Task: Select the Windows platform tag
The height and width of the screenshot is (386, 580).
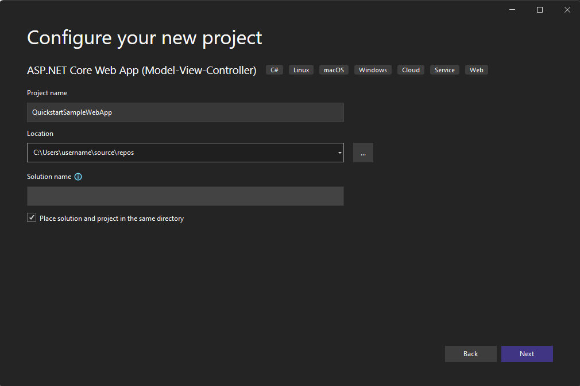Action: click(373, 69)
